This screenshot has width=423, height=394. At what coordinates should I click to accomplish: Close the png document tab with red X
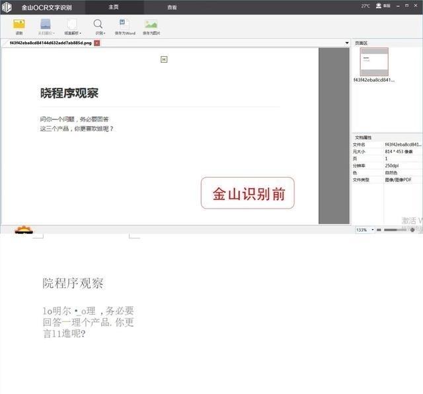97,43
